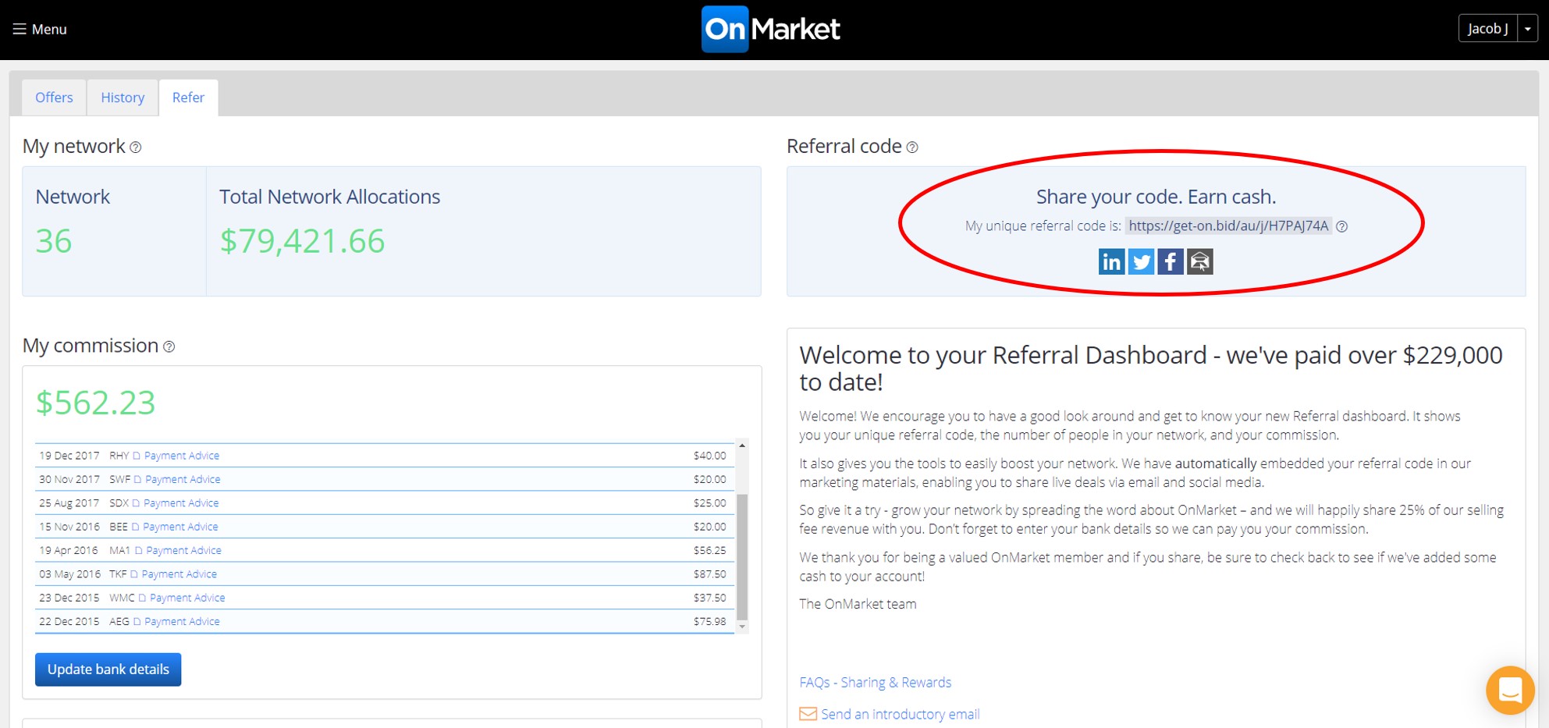Viewport: 1549px width, 728px height.
Task: Click the $562.23 commission total
Action: pos(96,403)
